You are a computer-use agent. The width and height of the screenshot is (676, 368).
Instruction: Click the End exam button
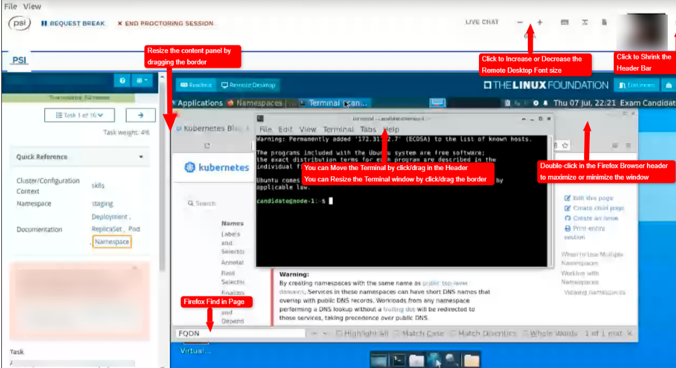coord(637,85)
